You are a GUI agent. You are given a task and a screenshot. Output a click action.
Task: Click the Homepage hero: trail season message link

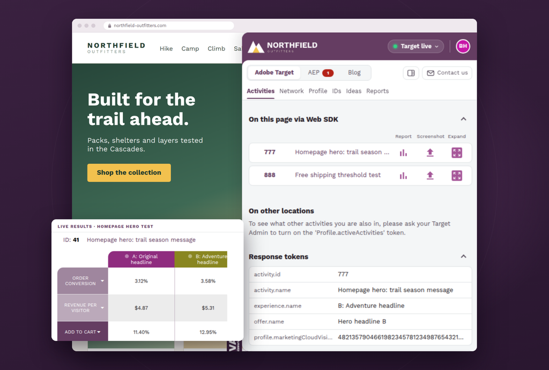(x=141, y=240)
